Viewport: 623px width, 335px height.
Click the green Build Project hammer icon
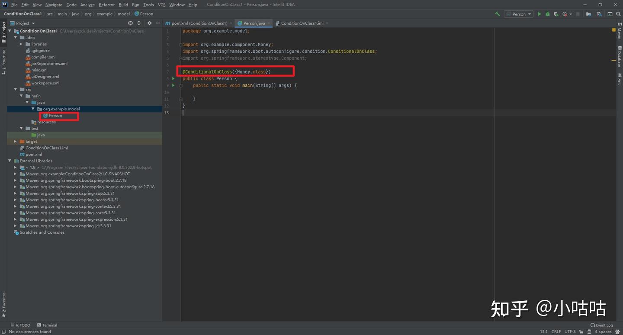498,14
